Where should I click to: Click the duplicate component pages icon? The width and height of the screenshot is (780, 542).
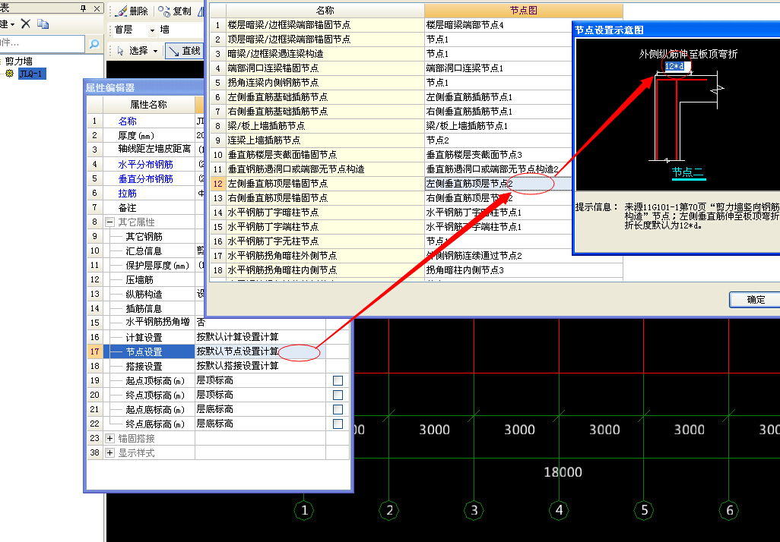[x=43, y=24]
